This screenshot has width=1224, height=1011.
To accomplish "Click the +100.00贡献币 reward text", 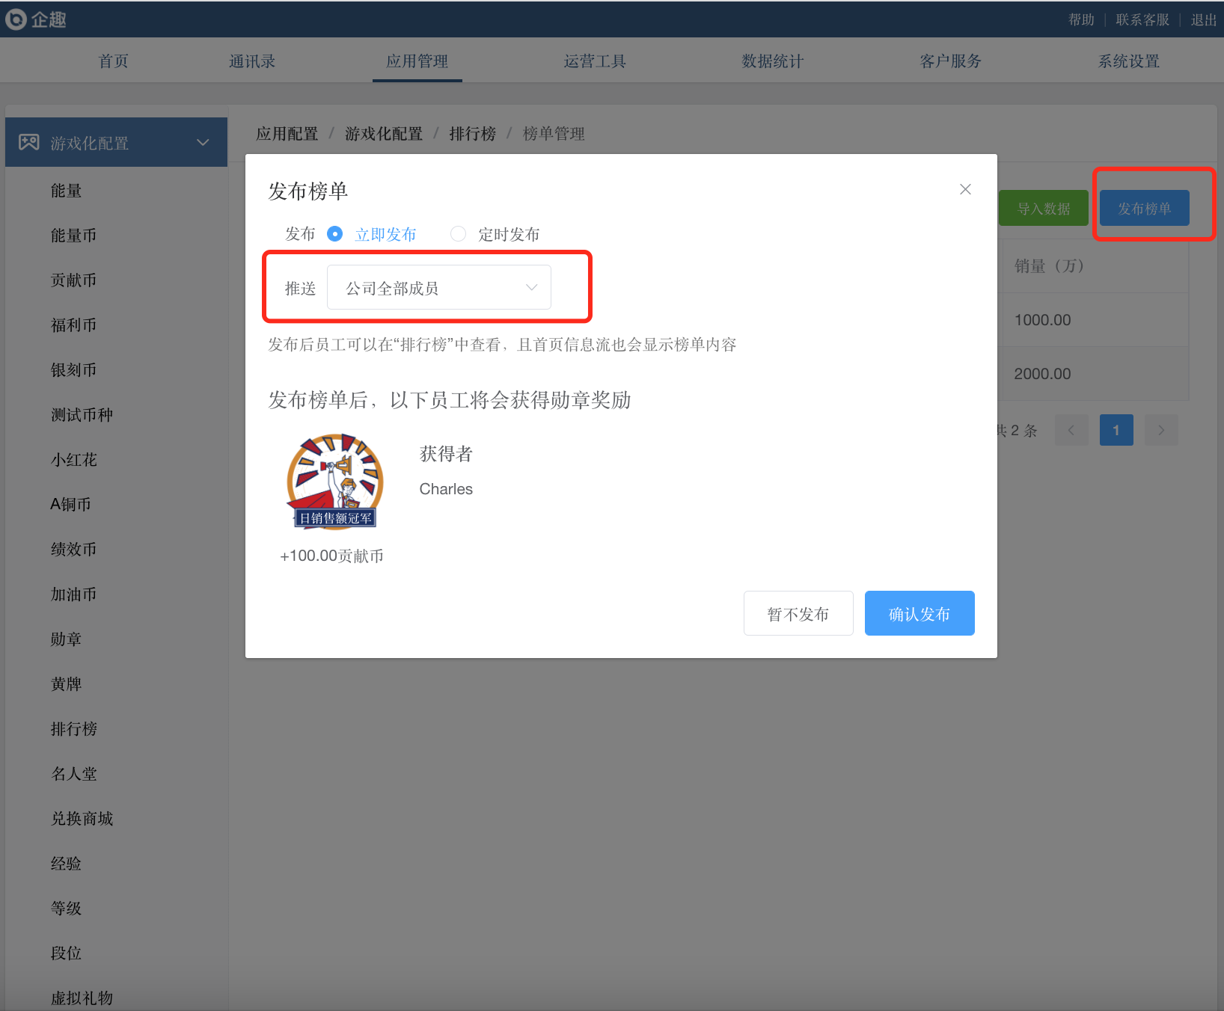I will click(x=331, y=556).
